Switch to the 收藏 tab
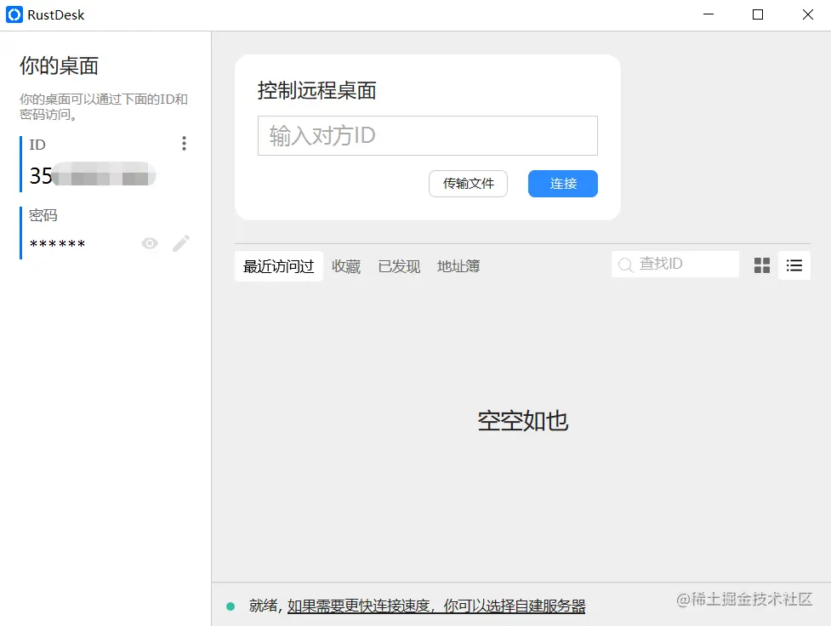831x626 pixels. pyautogui.click(x=346, y=266)
